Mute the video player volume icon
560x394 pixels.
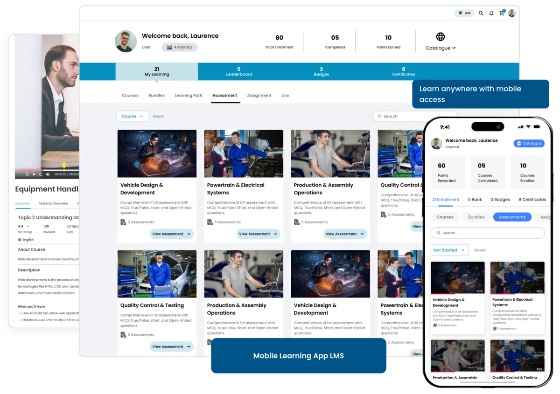[x=47, y=174]
